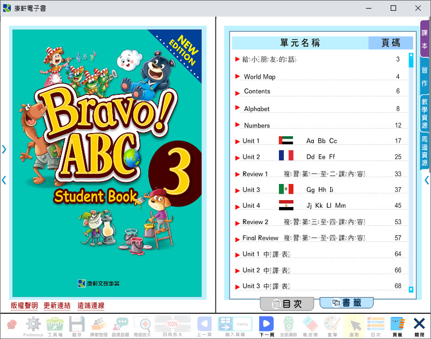This screenshot has width=431, height=339.
Task: Click the Preference gear icon
Action: click(33, 325)
